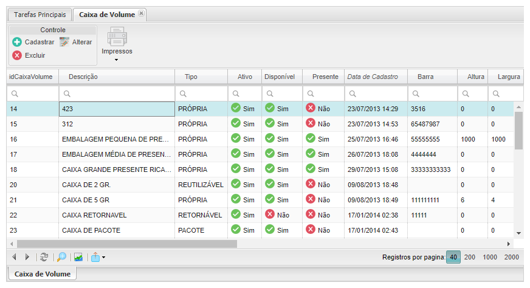Set records per page to 1000

pos(490,257)
